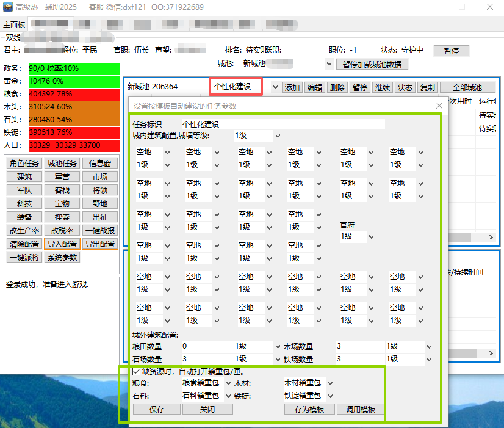Click the 导出配置 button

pos(99,244)
